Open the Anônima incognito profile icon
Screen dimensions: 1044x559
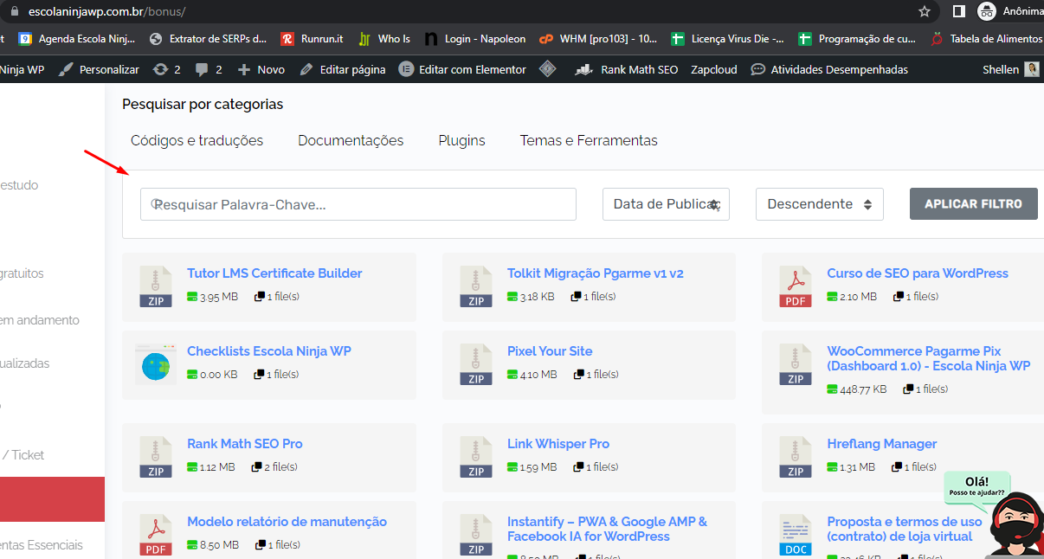pos(986,11)
